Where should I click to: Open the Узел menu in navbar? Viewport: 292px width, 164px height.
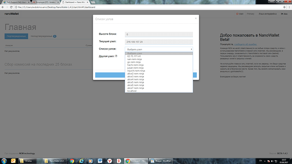(240, 14)
